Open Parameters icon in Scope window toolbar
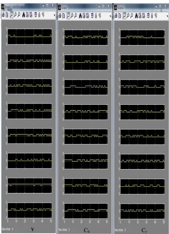The image size is (169, 234). click(x=64, y=16)
